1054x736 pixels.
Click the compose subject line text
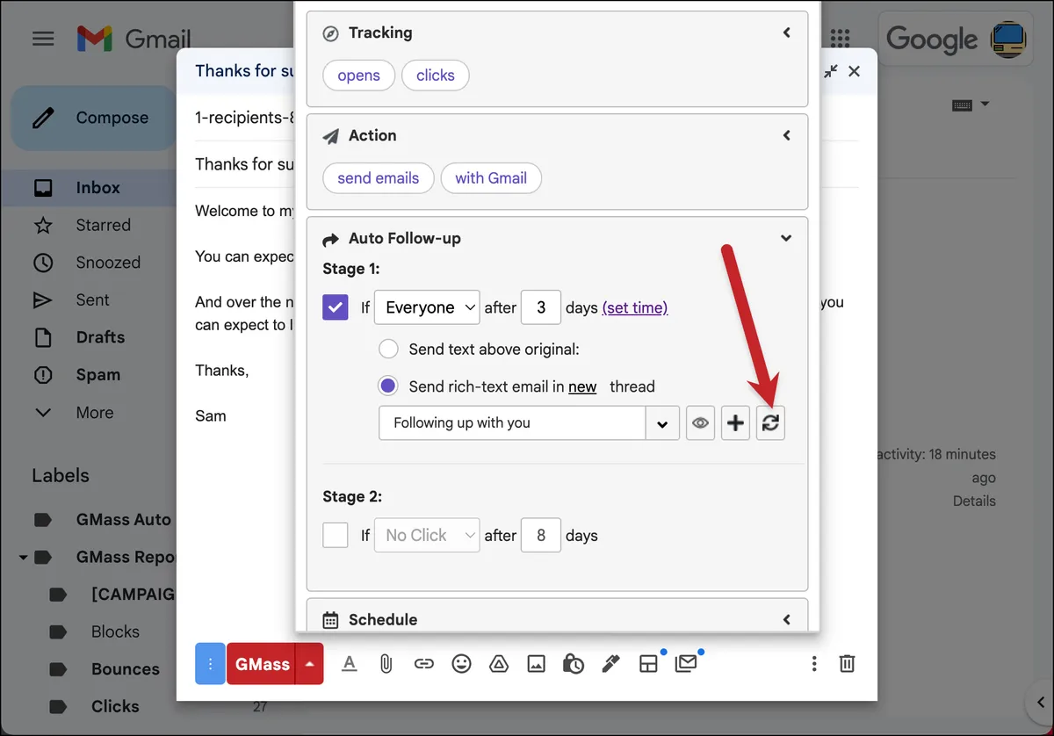245,163
